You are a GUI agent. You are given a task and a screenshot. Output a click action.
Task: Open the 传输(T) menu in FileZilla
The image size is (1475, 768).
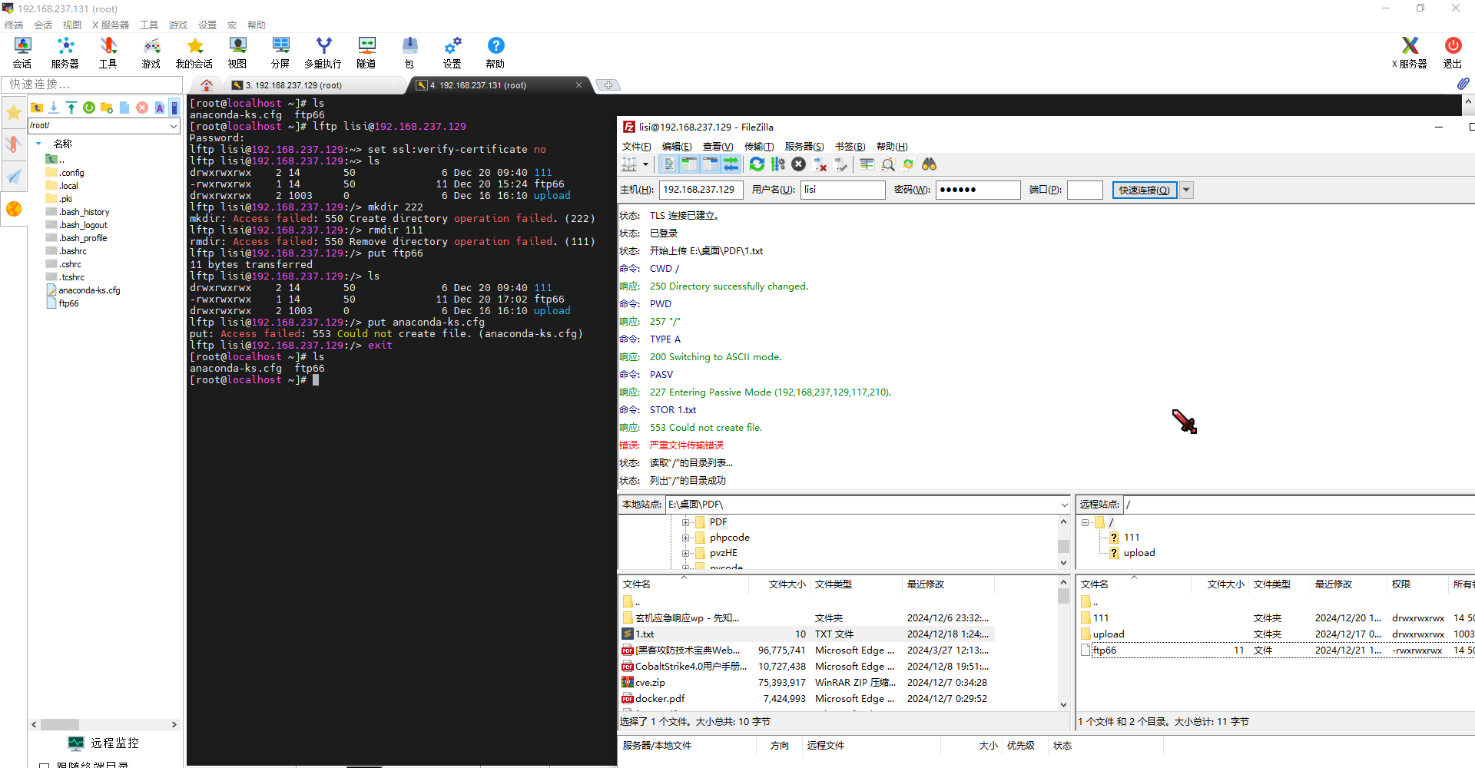(x=758, y=147)
